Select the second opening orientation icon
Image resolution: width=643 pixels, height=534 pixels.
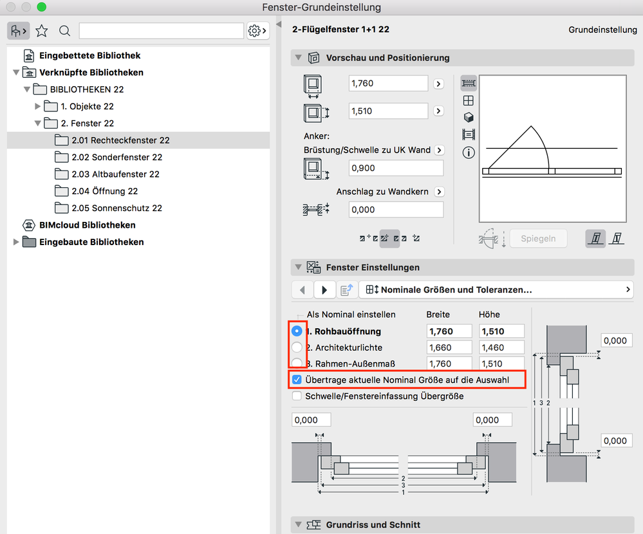pos(617,238)
